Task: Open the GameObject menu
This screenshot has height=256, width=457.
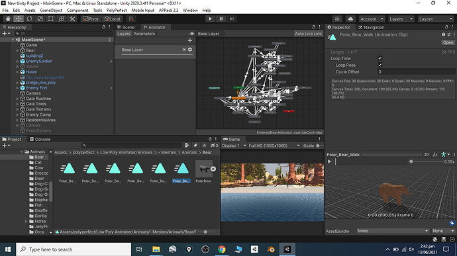Action: click(x=51, y=10)
